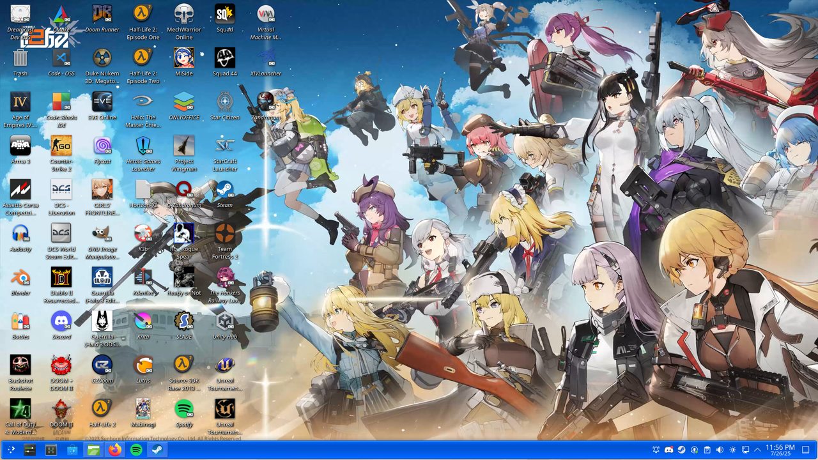Open the KDE application launcher menu

11,450
